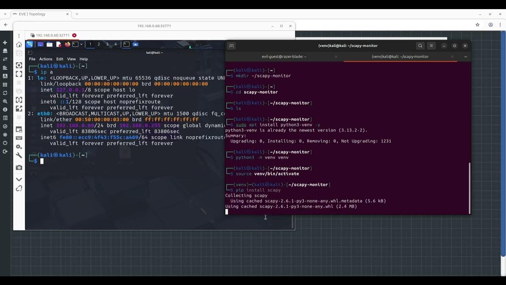Select the terminal window button in Kali taskbar

pos(126,44)
